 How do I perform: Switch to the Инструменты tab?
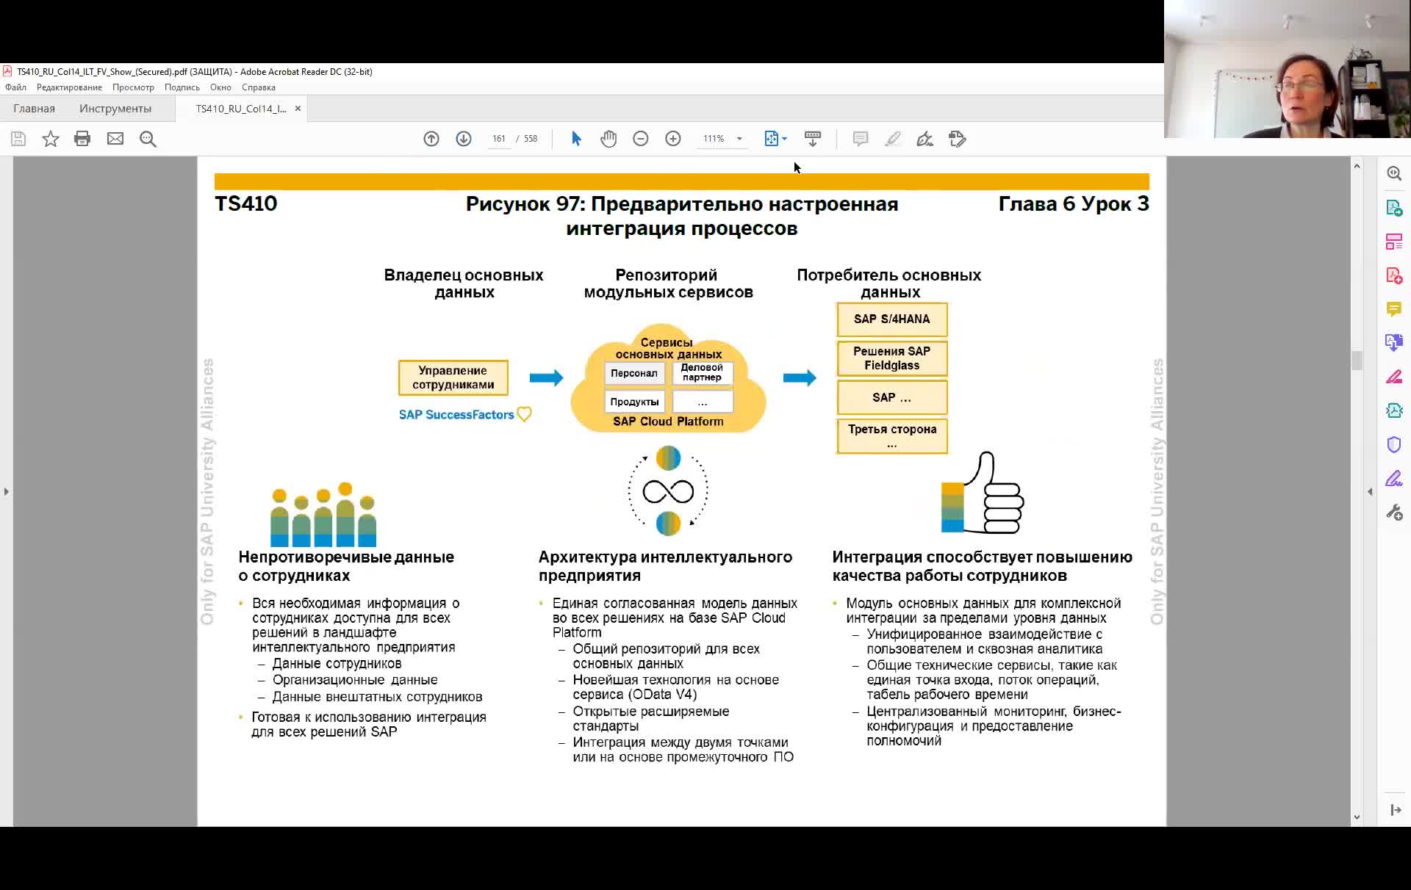[115, 109]
